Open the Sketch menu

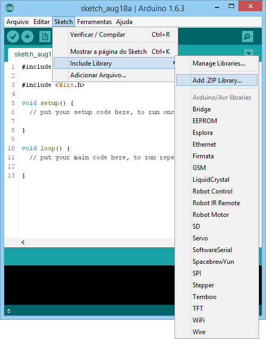click(63, 22)
